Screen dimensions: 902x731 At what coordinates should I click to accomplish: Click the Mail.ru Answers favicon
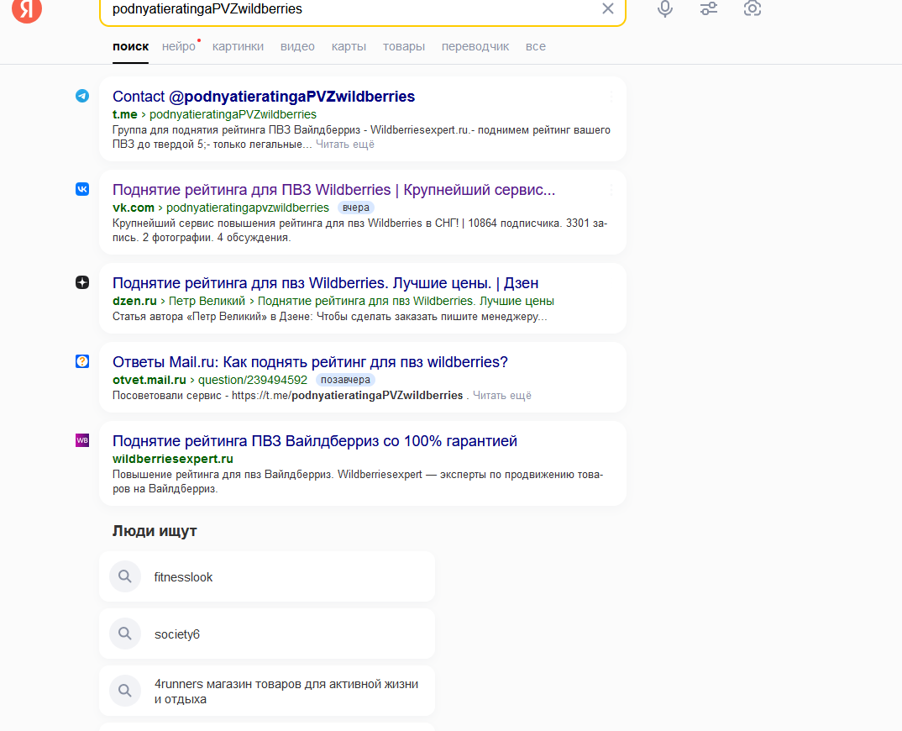point(82,361)
